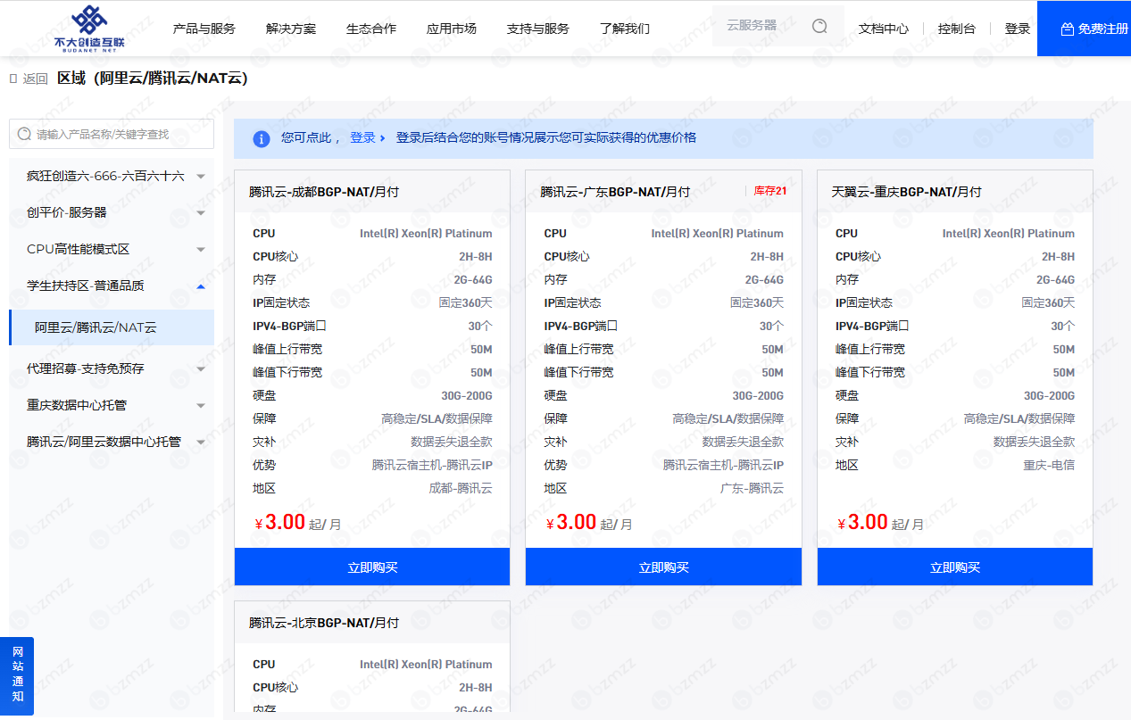
Task: Click 30G-200G disk value on the 广东 card
Action: click(x=758, y=396)
